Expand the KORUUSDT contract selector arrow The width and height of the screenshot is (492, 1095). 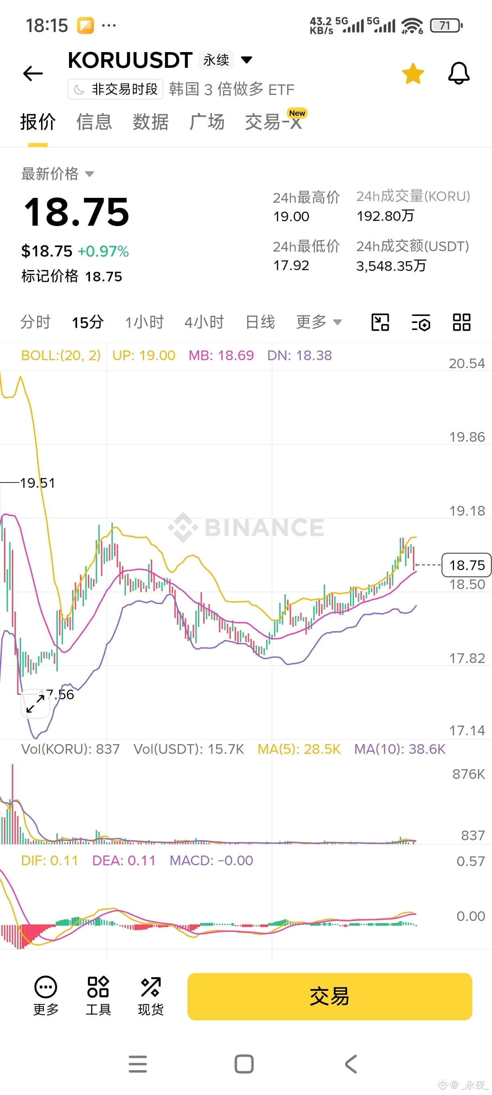click(246, 59)
